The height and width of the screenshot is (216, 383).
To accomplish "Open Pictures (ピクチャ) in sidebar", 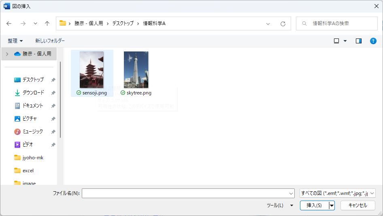I will [30, 119].
